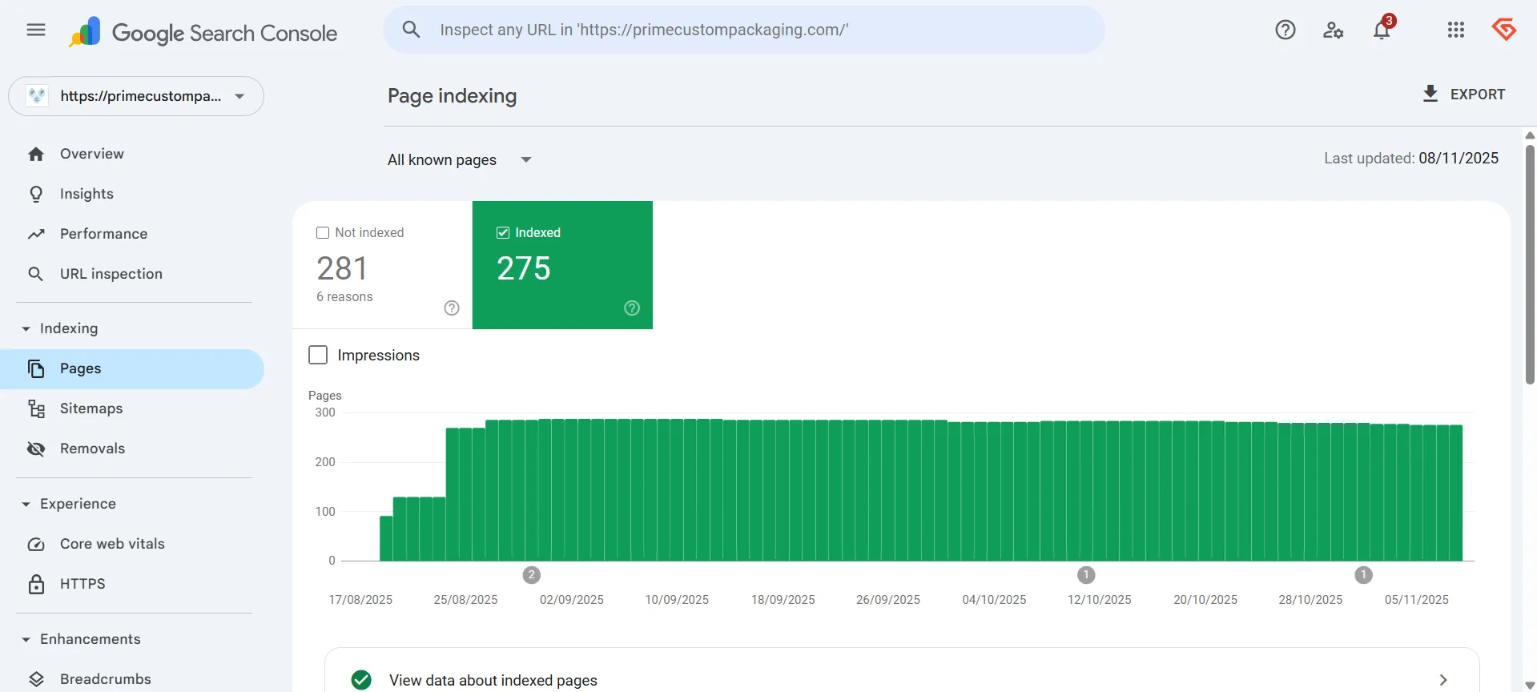This screenshot has width=1537, height=692.
Task: Collapse the Indexing section
Action: click(x=26, y=329)
